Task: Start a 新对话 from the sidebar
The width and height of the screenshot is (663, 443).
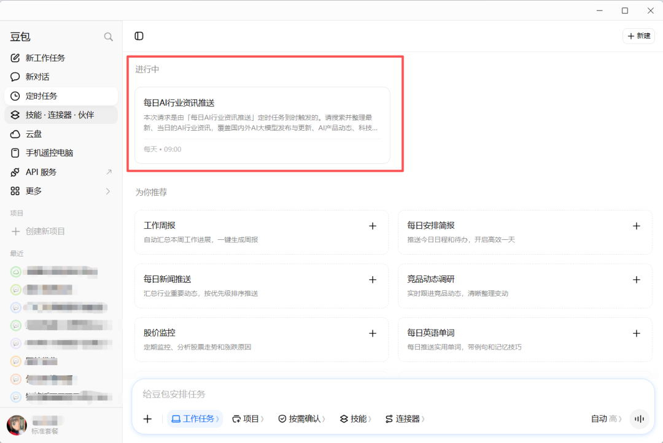Action: click(x=61, y=77)
